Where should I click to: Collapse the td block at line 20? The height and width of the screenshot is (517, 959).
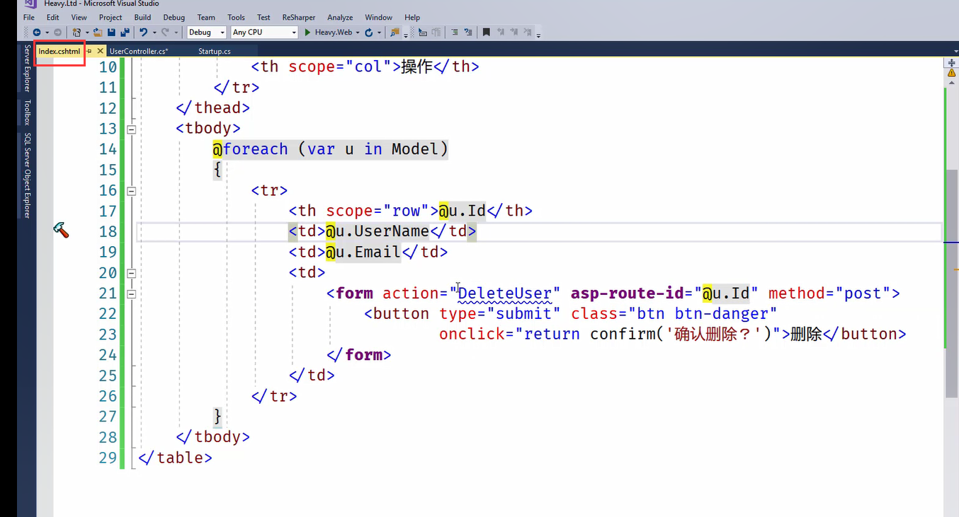130,272
